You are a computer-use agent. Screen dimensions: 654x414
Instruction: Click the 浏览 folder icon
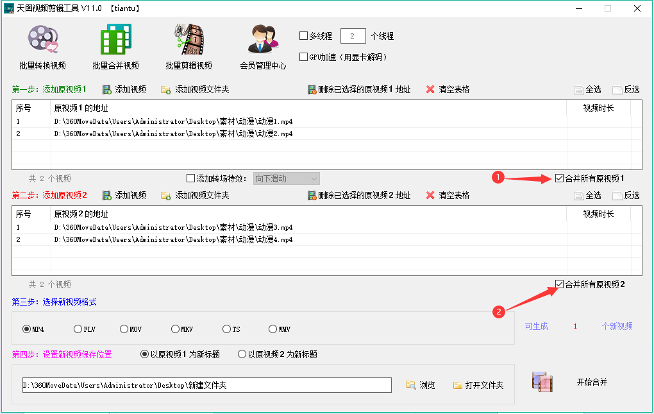(x=411, y=384)
